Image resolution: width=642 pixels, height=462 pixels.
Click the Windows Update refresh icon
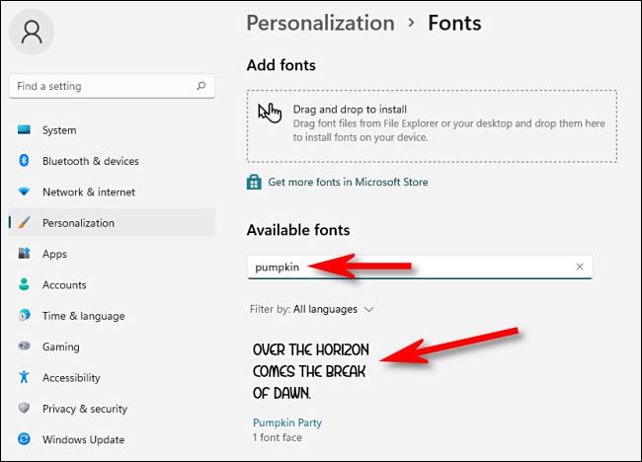24,439
